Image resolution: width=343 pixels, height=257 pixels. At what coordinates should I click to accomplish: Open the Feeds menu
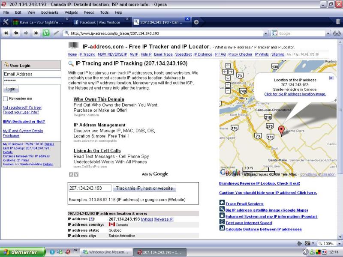click(89, 12)
